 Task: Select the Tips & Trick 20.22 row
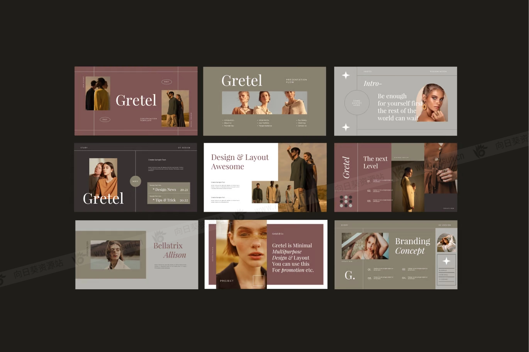169,199
